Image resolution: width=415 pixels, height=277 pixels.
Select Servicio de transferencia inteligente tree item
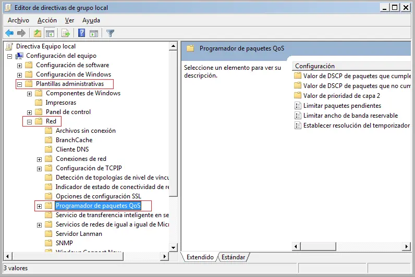coord(112,215)
